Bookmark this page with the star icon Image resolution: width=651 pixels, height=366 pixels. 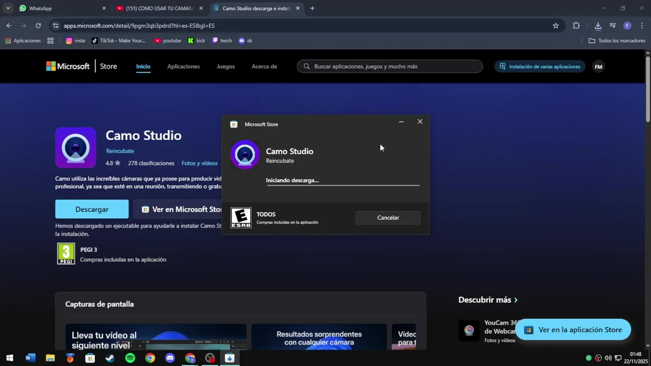pyautogui.click(x=555, y=25)
